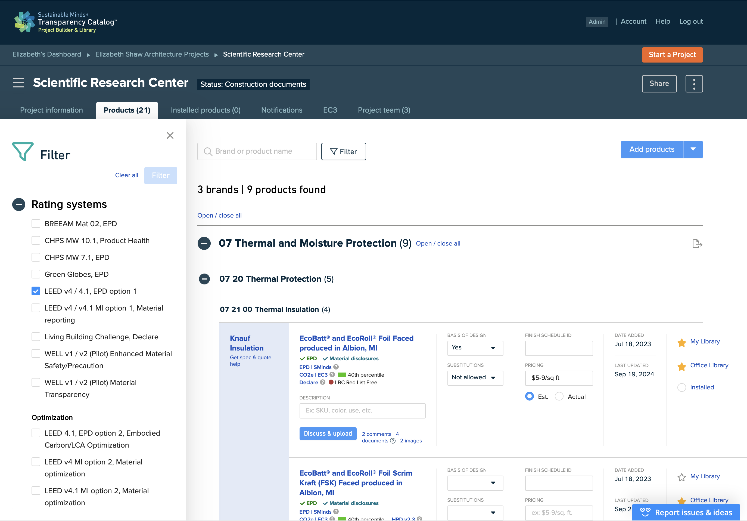The height and width of the screenshot is (521, 747).
Task: Click the Transparency Catalog logo icon
Action: [24, 22]
